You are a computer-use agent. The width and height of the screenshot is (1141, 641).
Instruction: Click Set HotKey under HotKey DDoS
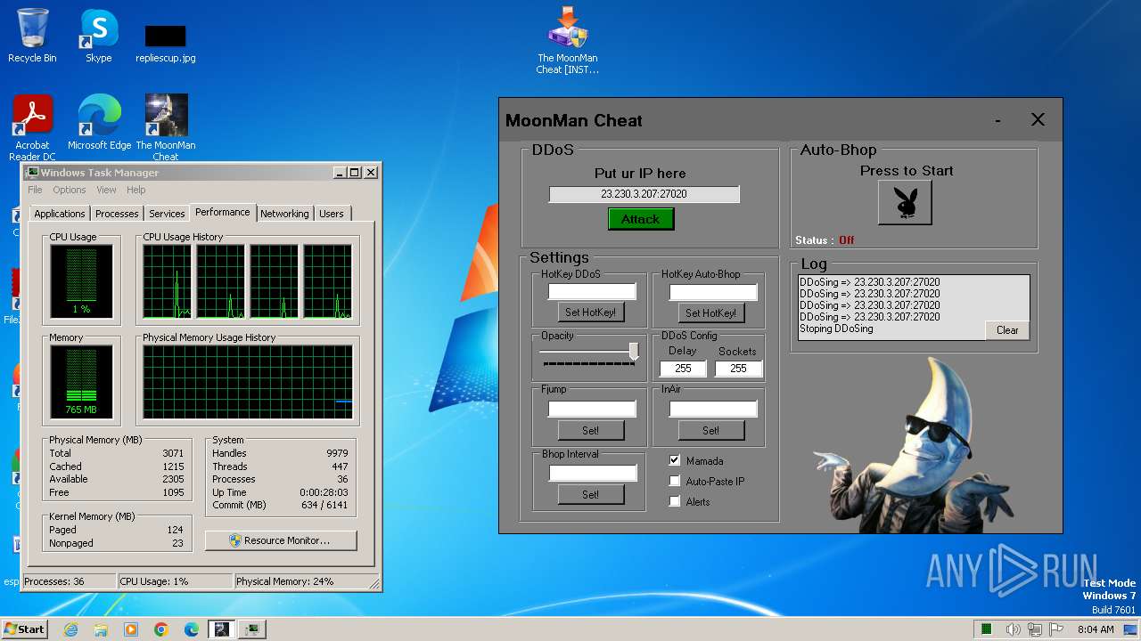pos(590,312)
